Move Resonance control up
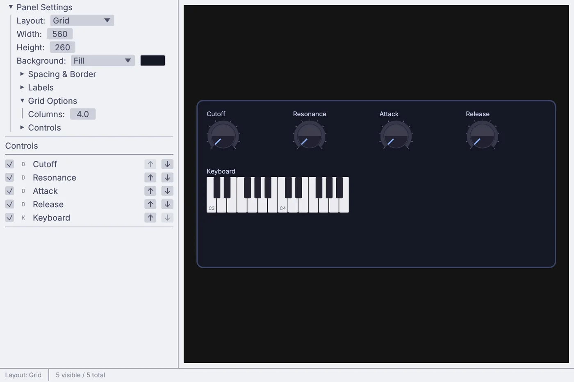This screenshot has height=382, width=574. tap(150, 178)
